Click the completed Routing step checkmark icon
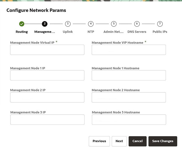The image size is (182, 149). click(x=22, y=24)
